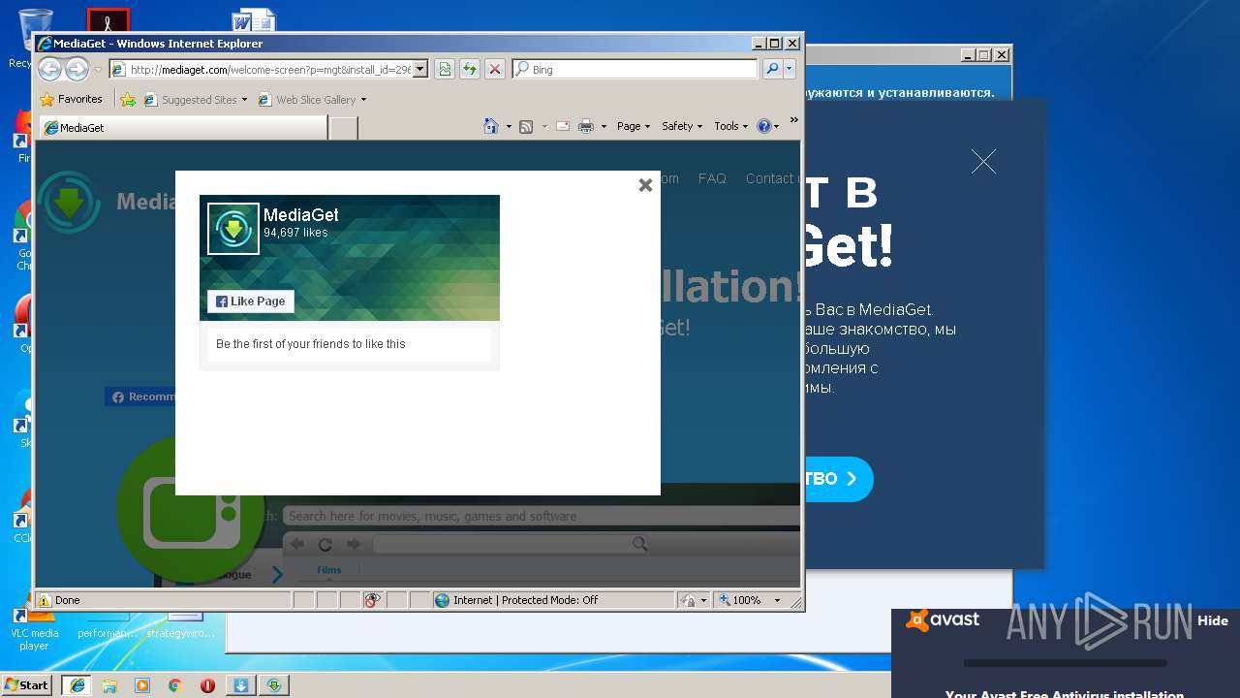The width and height of the screenshot is (1240, 698).
Task: Expand the address bar URL dropdown
Action: pos(420,69)
